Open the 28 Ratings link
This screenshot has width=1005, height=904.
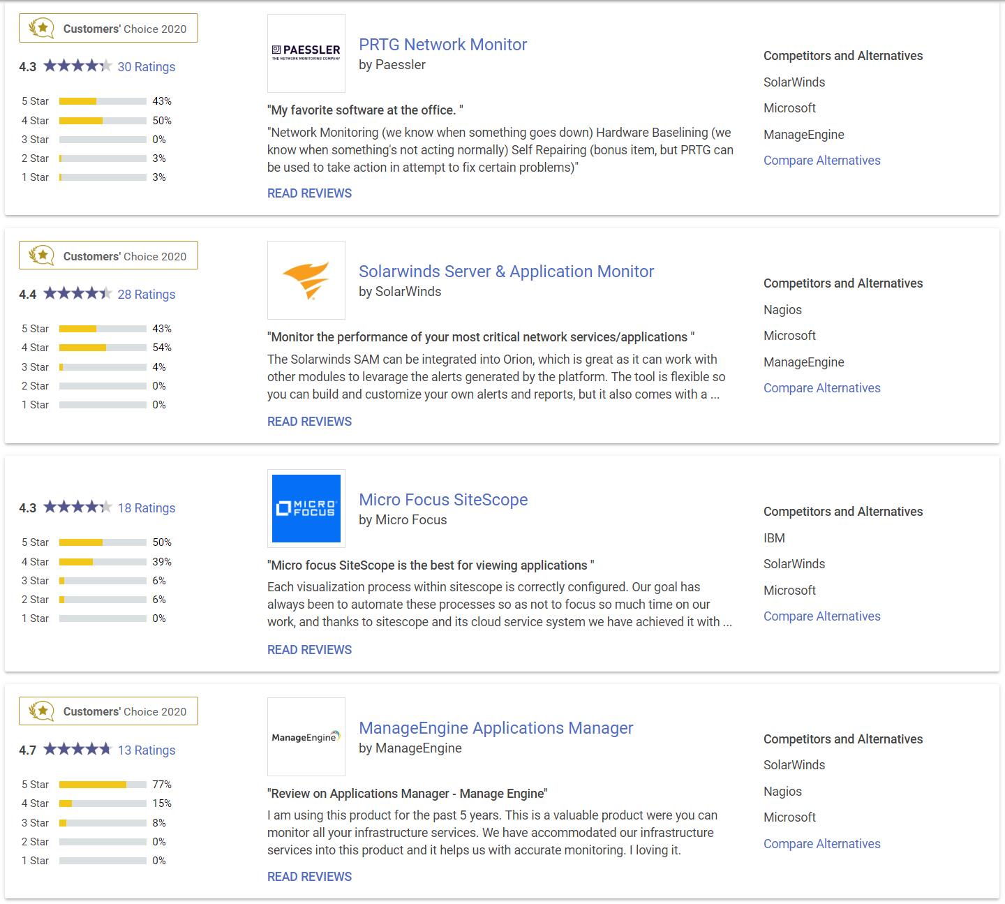pyautogui.click(x=146, y=295)
